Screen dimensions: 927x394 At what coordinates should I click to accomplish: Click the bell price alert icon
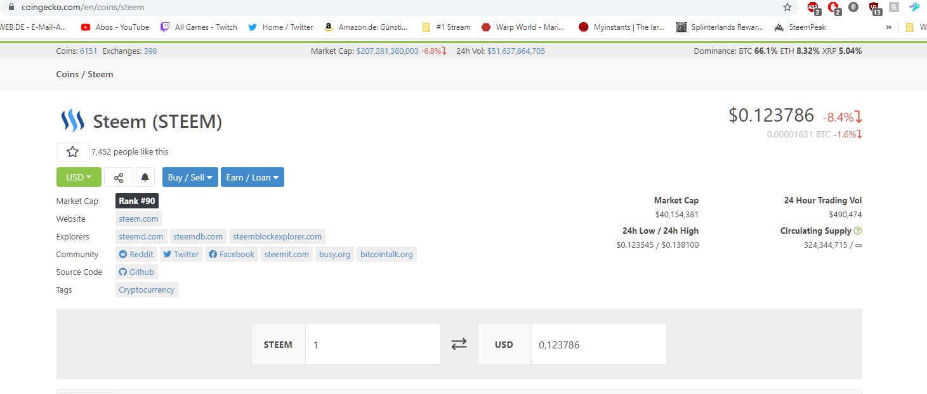pyautogui.click(x=145, y=177)
